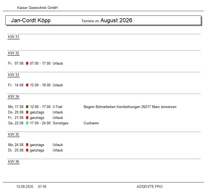Screen dimensions: 212x193
Task: Click Urlaub on the 07.08. row
Action: pos(58,63)
